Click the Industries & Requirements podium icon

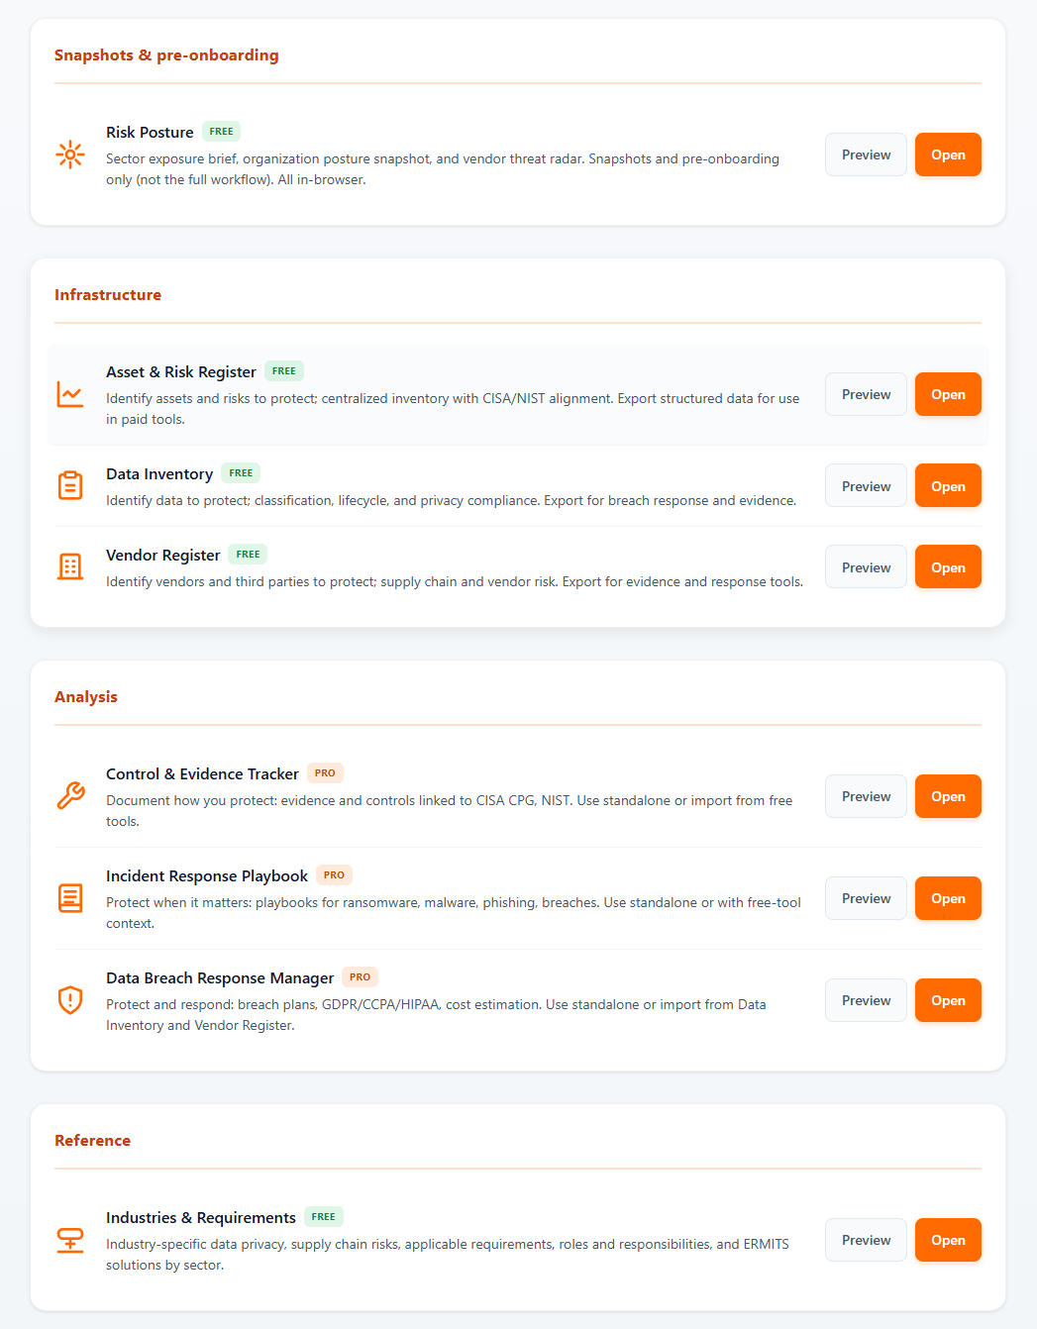[x=70, y=1240]
